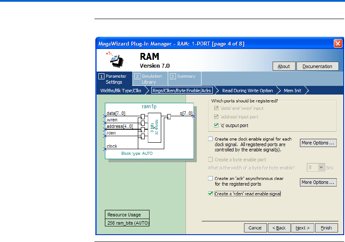Go Back to previous page
The height and width of the screenshot is (242, 345).
279,228
